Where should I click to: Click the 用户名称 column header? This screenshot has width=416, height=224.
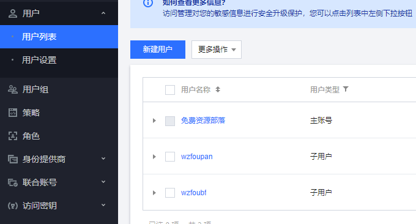[196, 90]
